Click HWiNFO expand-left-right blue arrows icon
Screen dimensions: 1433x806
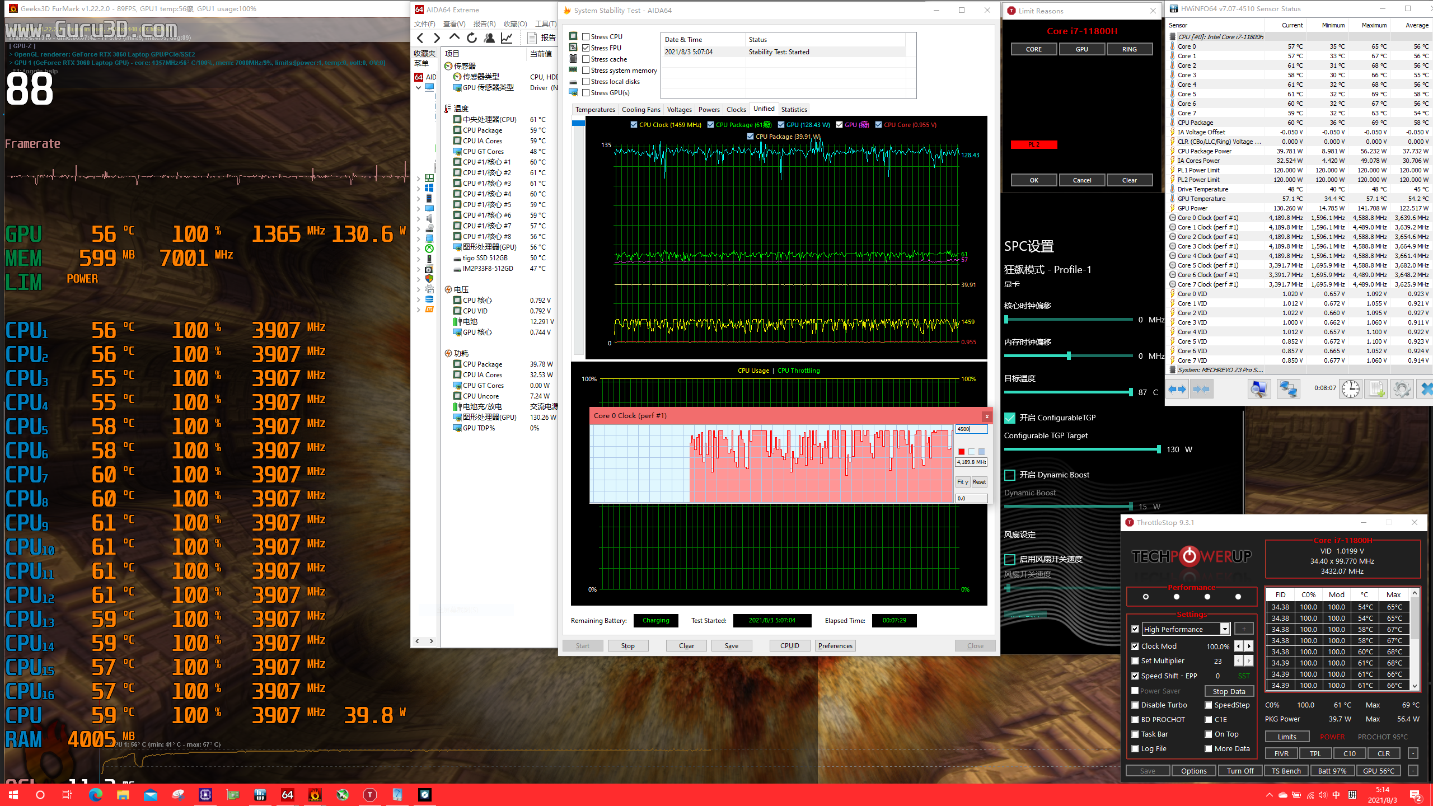pos(1177,389)
